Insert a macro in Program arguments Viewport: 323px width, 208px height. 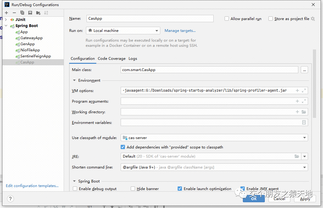click(x=297, y=101)
